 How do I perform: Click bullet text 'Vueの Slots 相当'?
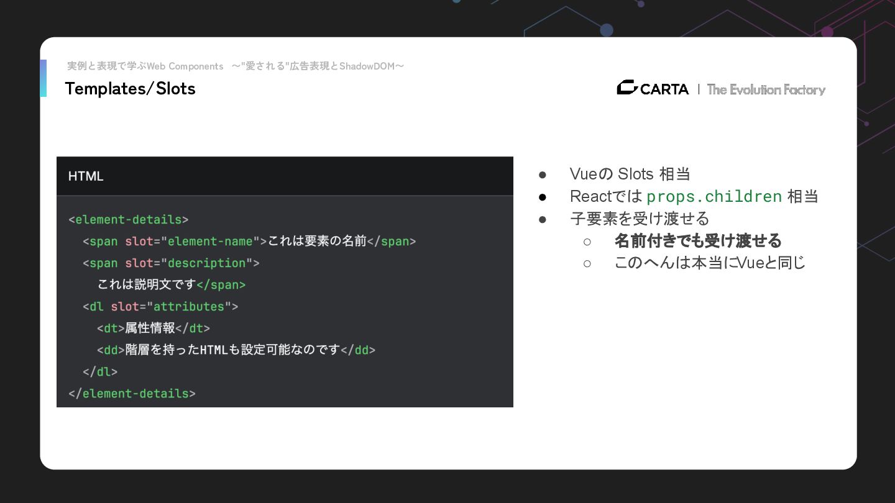(630, 174)
